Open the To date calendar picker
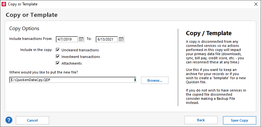Screen dimensions: 261x127 [x=121, y=39]
